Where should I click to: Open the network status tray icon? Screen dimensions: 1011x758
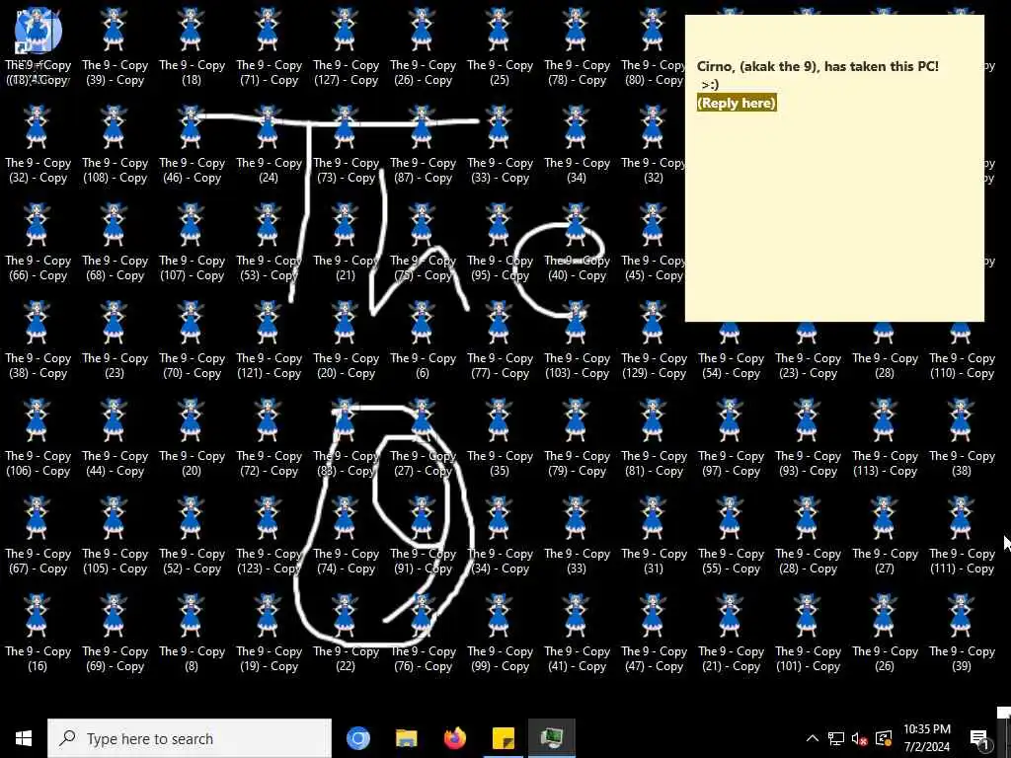tap(836, 738)
